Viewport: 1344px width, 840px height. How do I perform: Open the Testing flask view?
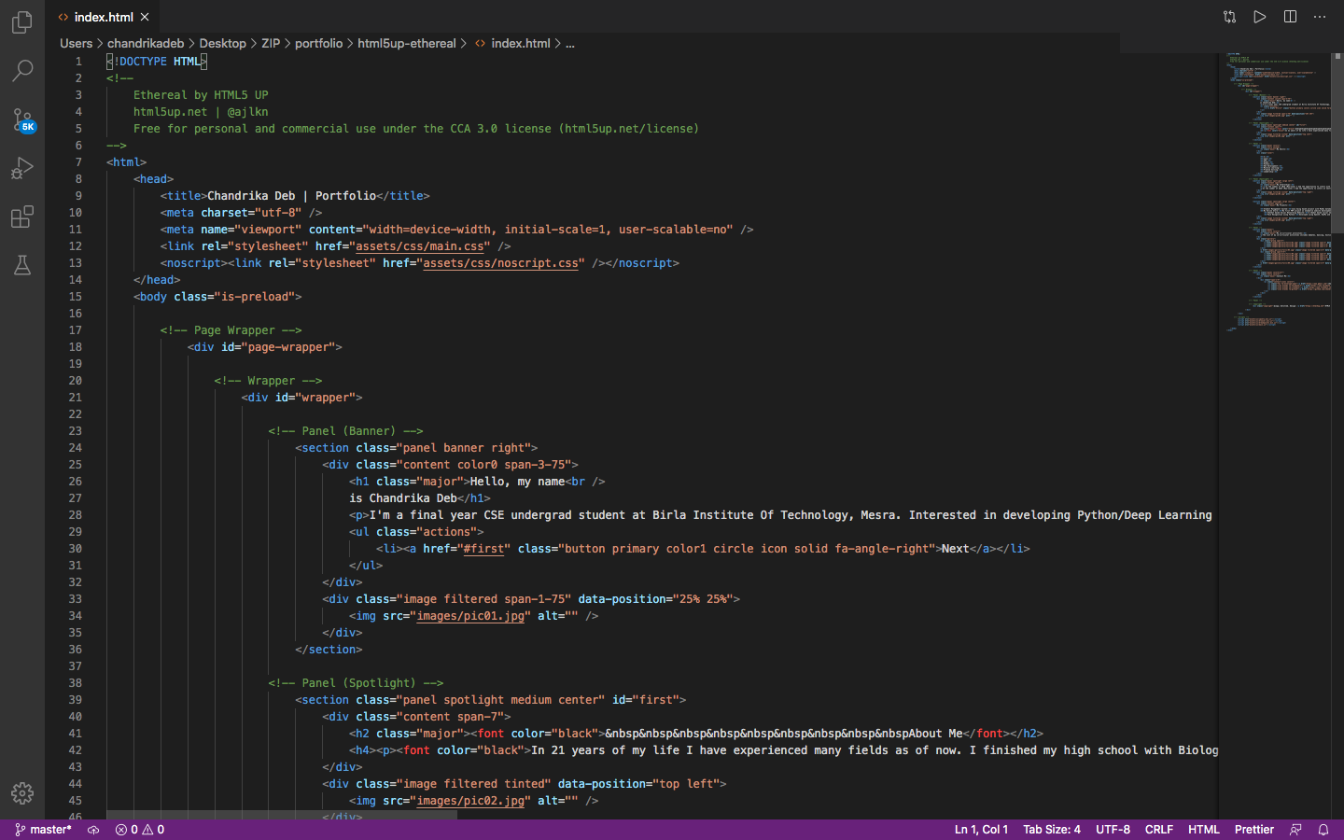point(22,265)
